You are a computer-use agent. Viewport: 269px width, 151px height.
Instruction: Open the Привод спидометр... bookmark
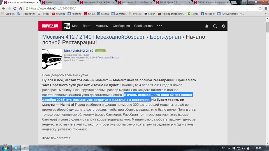[x=171, y=14]
